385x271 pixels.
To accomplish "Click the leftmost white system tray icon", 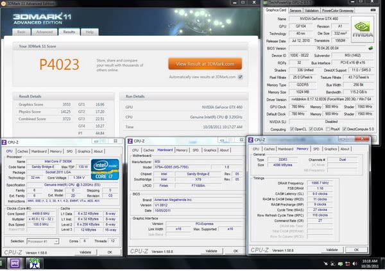I will coord(326,264).
